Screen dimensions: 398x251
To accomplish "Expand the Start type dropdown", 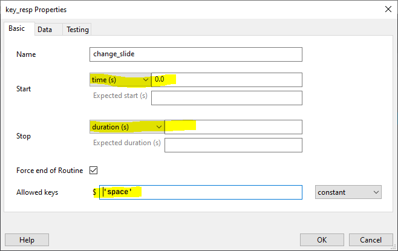I will [x=120, y=80].
